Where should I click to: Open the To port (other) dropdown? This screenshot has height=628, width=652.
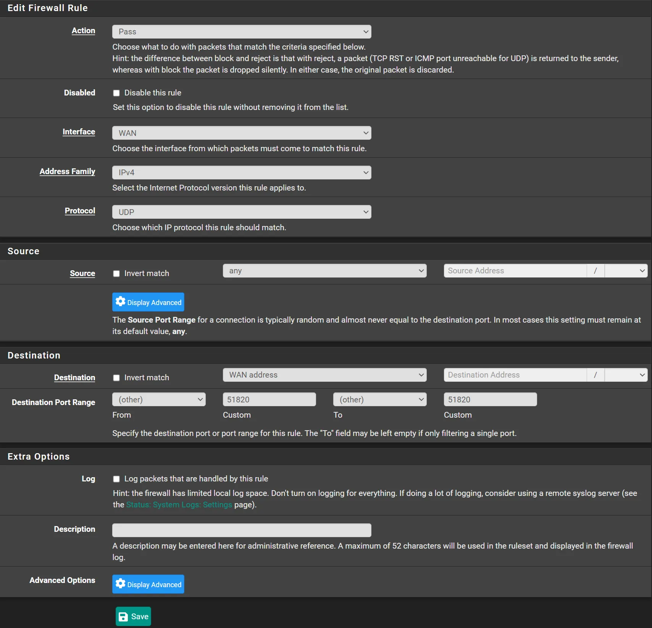click(379, 400)
